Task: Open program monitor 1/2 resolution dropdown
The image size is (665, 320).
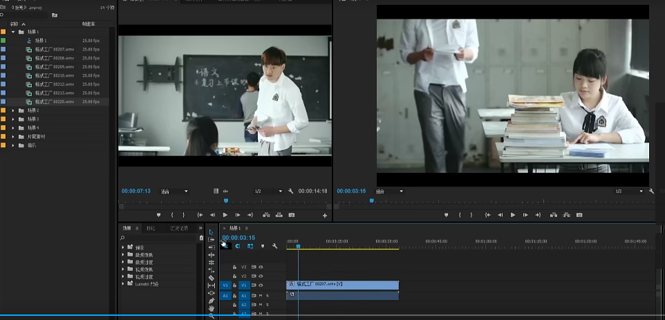Action: [629, 191]
